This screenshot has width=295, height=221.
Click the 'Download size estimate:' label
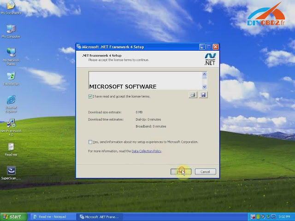pyautogui.click(x=105, y=112)
